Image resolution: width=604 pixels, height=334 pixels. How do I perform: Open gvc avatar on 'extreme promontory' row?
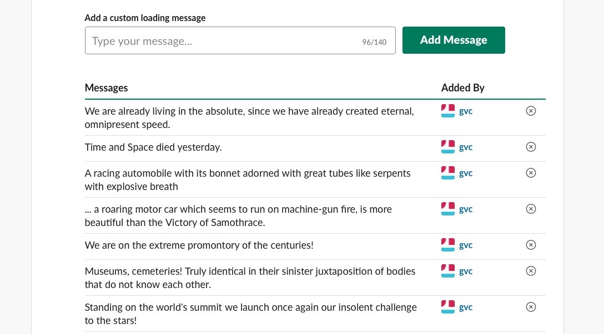[x=447, y=245]
